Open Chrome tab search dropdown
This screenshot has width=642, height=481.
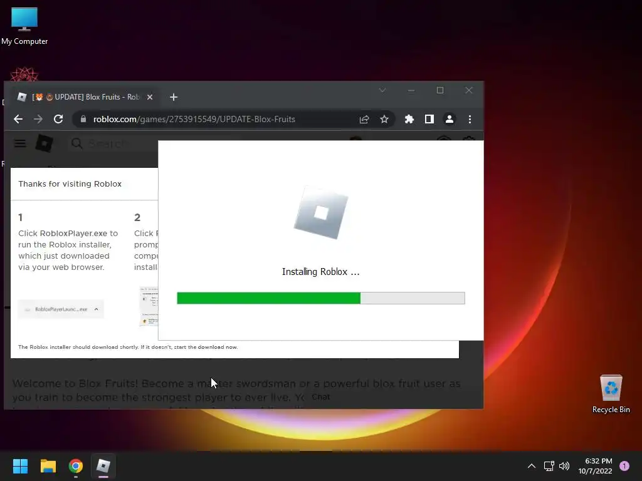(x=382, y=90)
